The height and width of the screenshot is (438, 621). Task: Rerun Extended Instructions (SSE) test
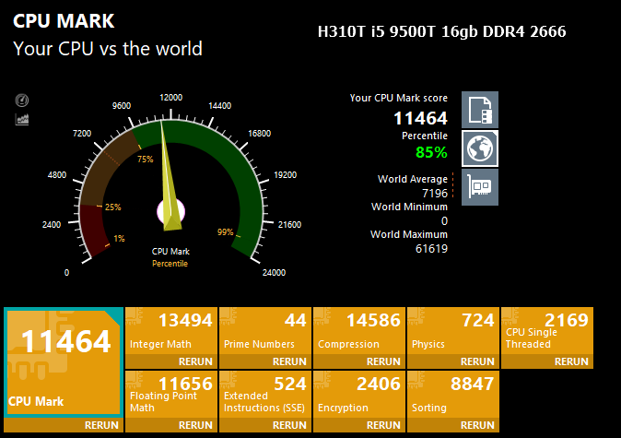coord(289,425)
